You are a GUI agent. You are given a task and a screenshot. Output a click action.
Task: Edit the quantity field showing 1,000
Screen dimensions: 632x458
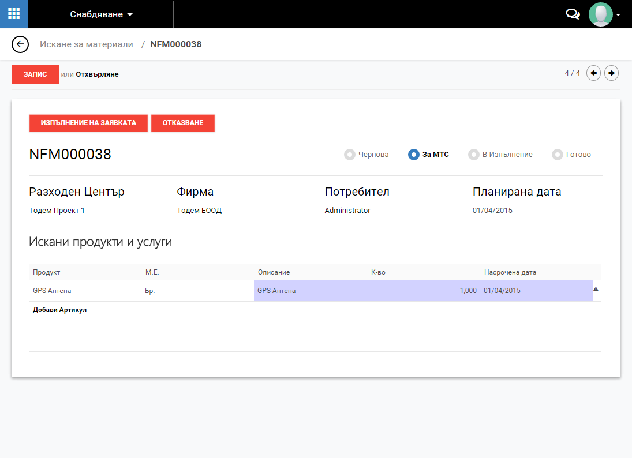pyautogui.click(x=424, y=291)
